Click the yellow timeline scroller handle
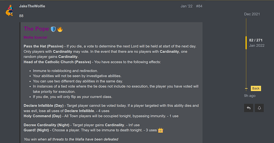The image size is (274, 143). [x=246, y=43]
